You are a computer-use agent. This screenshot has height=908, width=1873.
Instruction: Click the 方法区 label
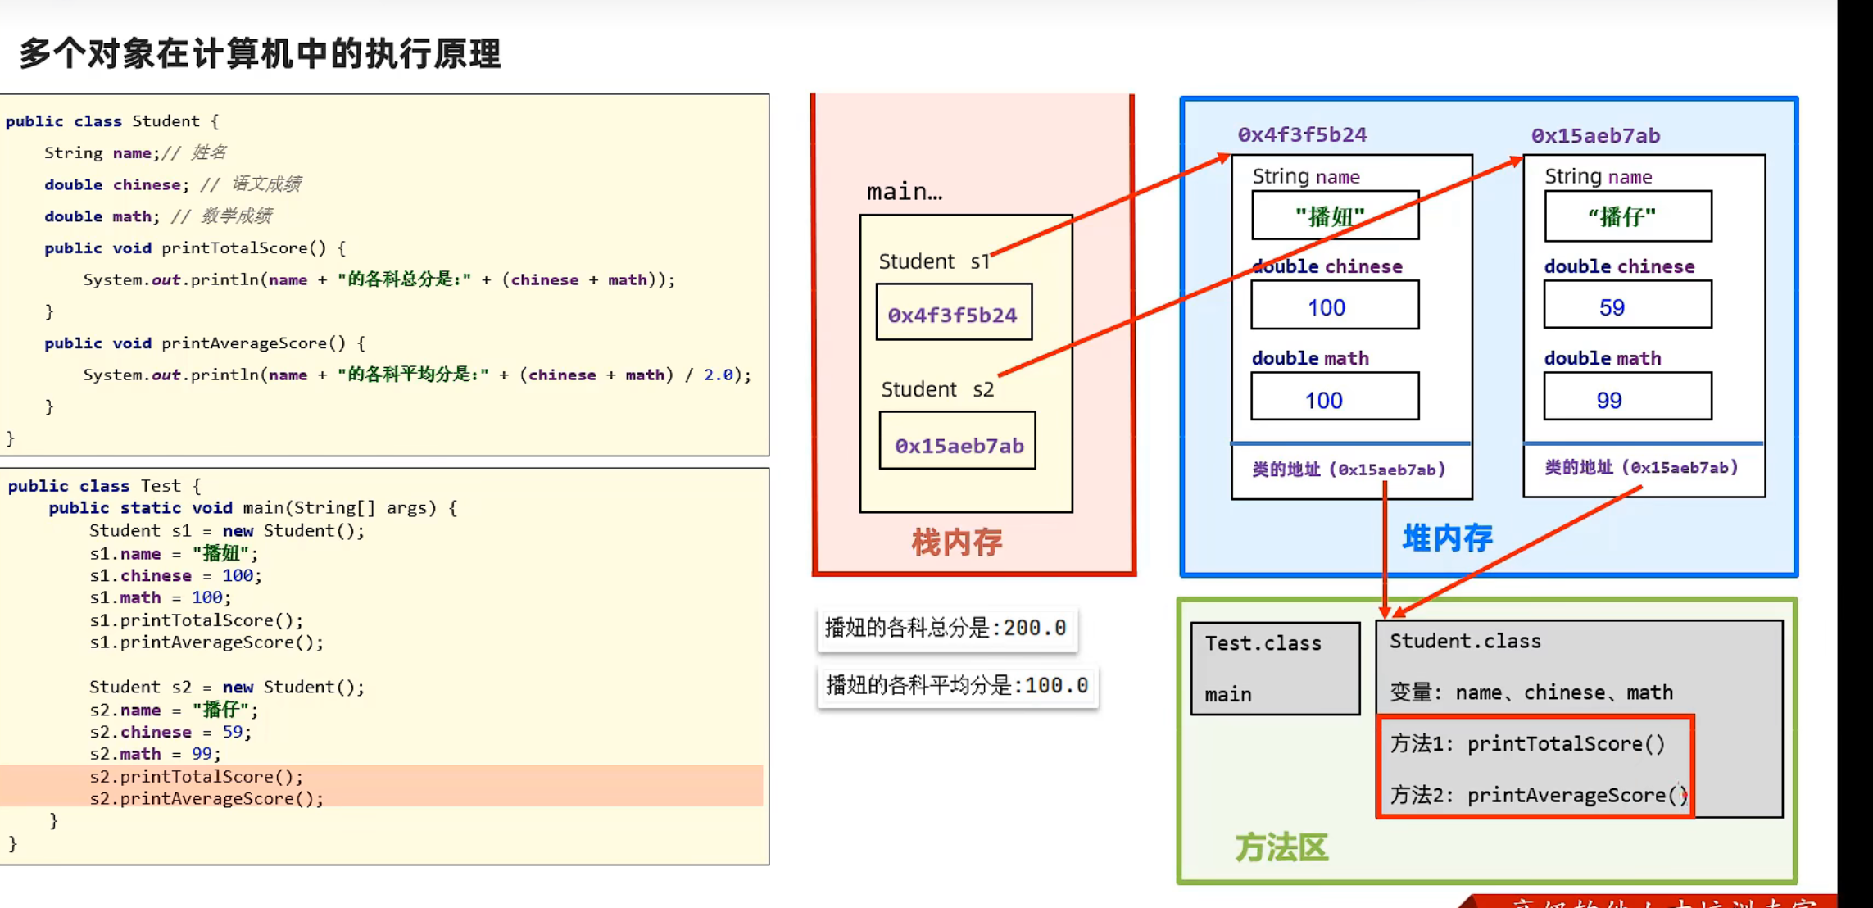(x=1281, y=847)
